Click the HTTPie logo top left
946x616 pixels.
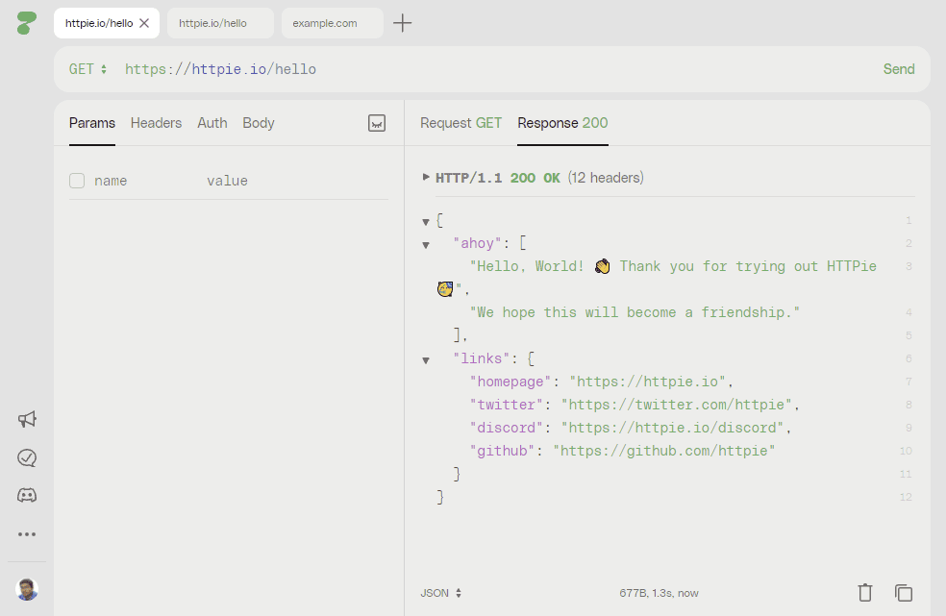coord(25,23)
